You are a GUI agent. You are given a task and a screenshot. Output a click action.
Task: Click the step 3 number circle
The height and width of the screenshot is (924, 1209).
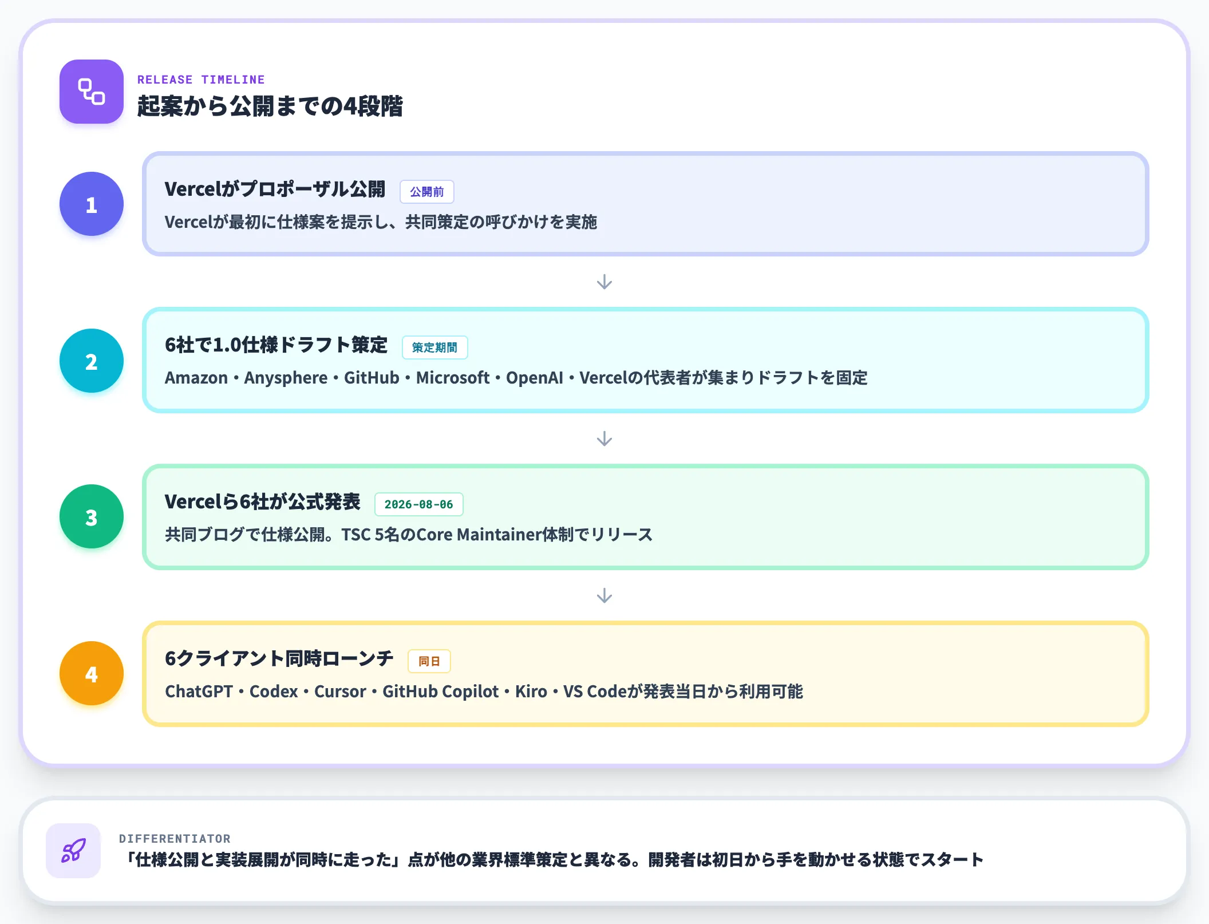92,516
